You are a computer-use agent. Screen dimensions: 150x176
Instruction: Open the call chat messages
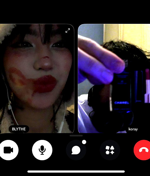(x=76, y=150)
